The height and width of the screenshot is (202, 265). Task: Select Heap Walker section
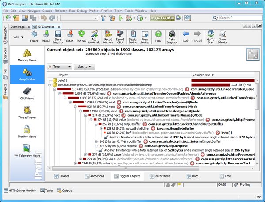(x=27, y=74)
